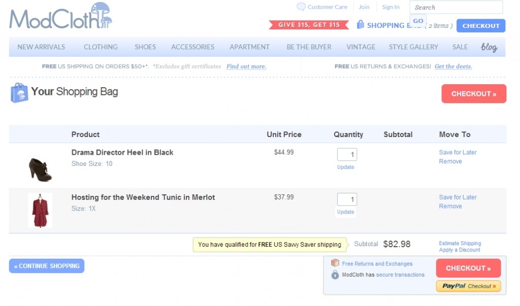The height and width of the screenshot is (306, 520).
Task: Click the secure transactions padlock icon
Action: point(335,275)
